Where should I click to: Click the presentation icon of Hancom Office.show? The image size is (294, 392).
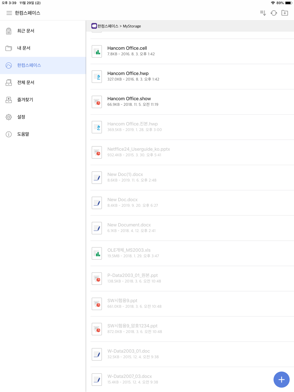pyautogui.click(x=97, y=102)
